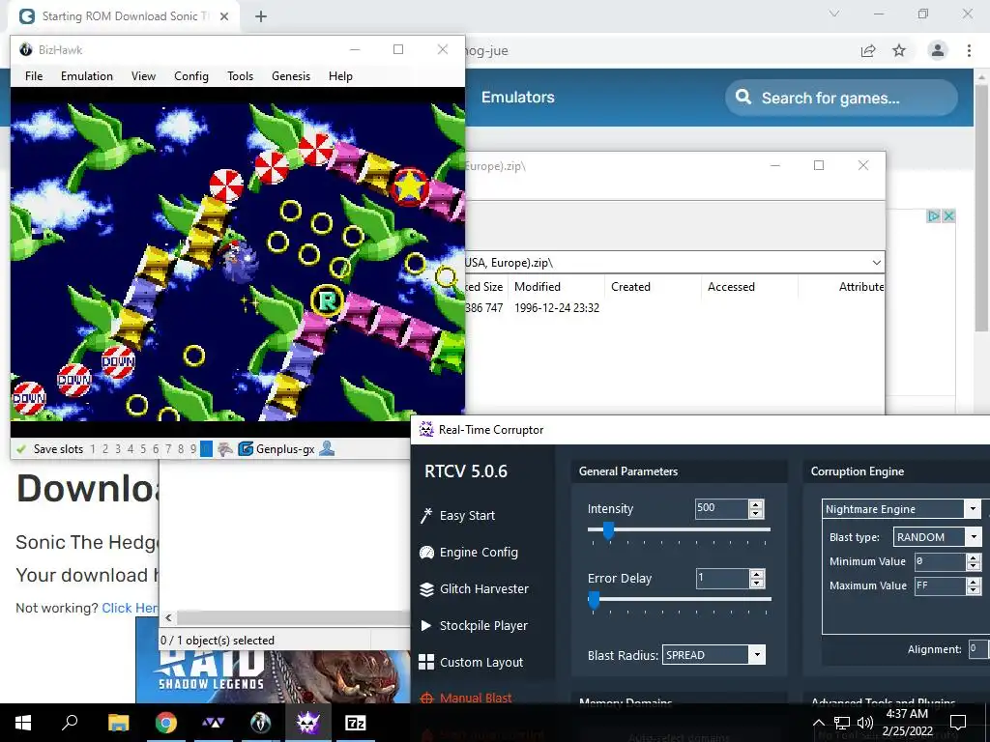
Task: Increase Intensity with up stepper arrow
Action: [756, 504]
